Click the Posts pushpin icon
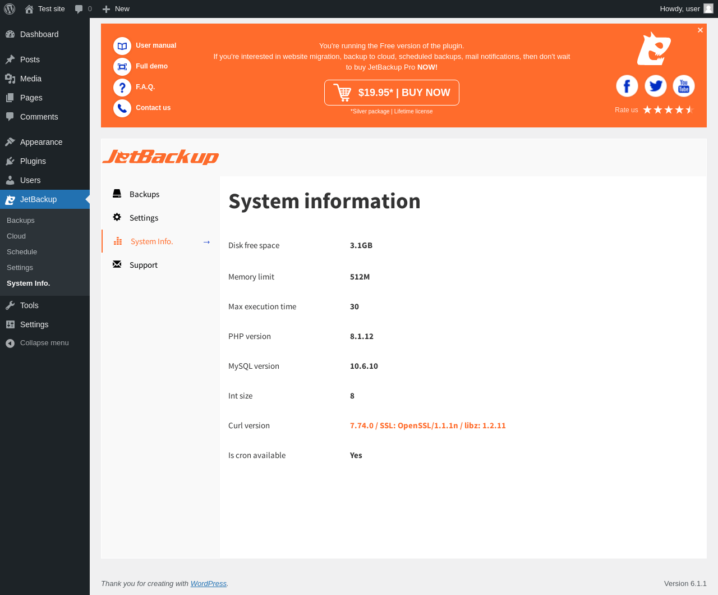 tap(10, 60)
